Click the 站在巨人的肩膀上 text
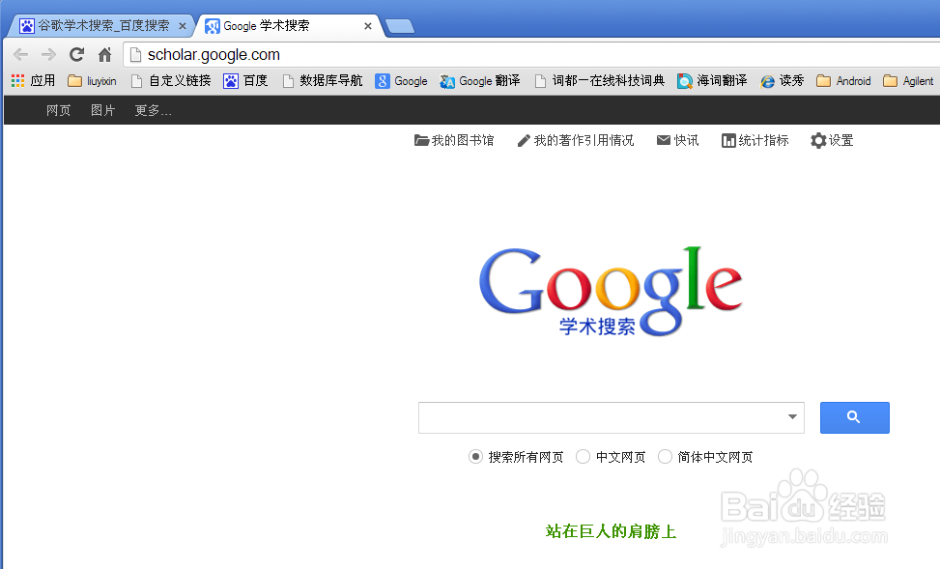The height and width of the screenshot is (569, 940). (x=611, y=531)
